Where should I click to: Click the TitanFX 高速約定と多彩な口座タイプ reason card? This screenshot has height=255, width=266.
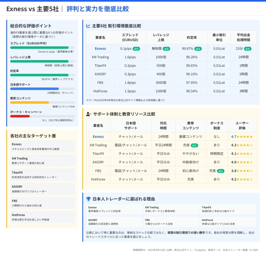click(x=228, y=209)
